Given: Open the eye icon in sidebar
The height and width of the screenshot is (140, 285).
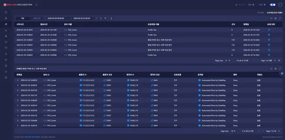Looking at the screenshot, I should [6, 60].
